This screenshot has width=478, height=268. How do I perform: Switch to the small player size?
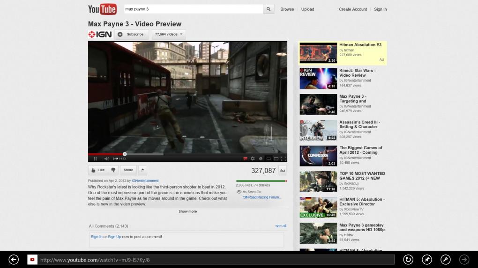point(269,159)
